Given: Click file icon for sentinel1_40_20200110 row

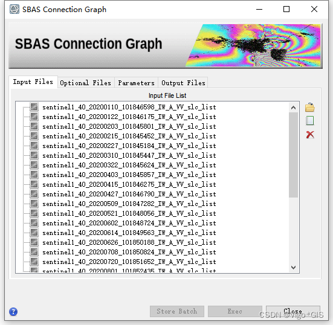Looking at the screenshot, I should click(x=34, y=106).
